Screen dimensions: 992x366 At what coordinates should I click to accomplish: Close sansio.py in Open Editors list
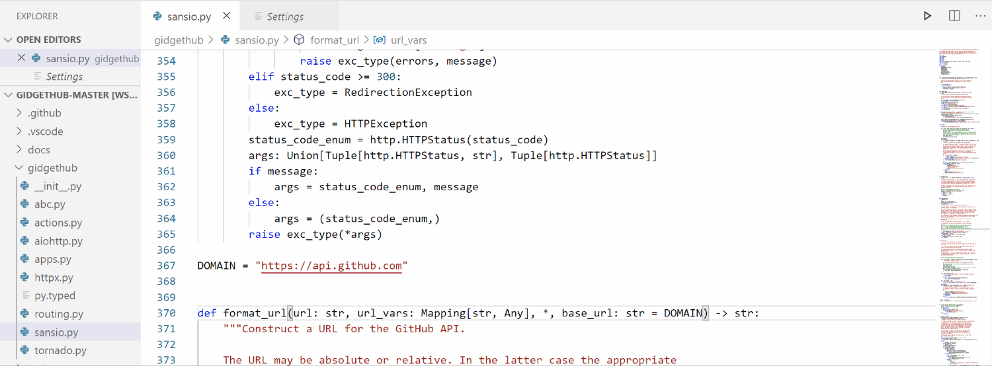(21, 58)
